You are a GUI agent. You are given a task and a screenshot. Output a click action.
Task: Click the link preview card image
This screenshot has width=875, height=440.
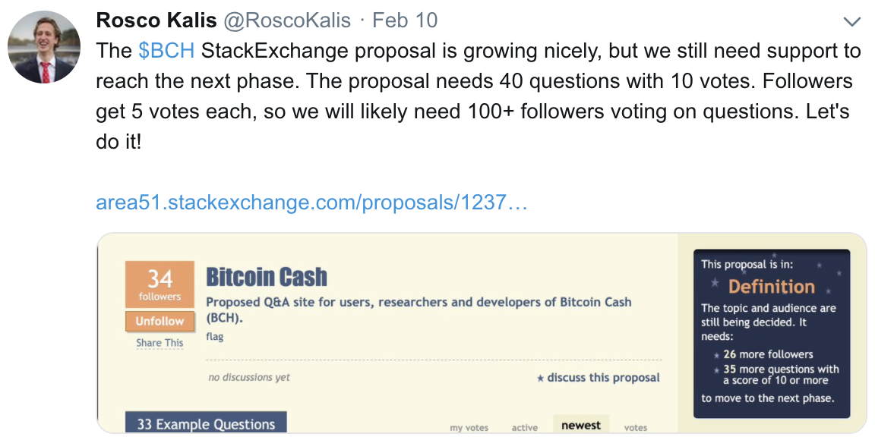(x=482, y=333)
